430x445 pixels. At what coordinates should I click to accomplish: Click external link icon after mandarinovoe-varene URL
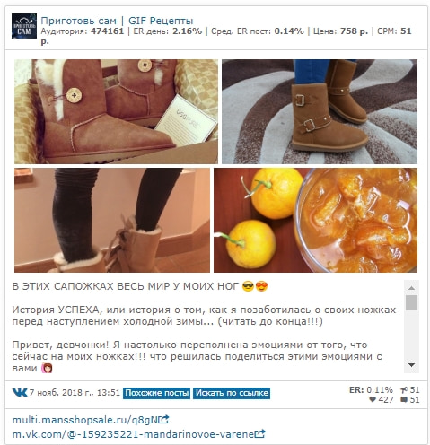[x=259, y=433]
